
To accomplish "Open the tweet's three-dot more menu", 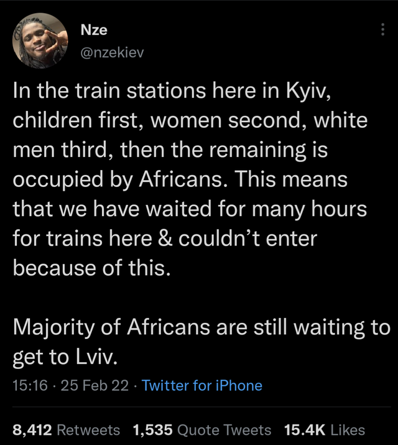I will pyautogui.click(x=382, y=29).
